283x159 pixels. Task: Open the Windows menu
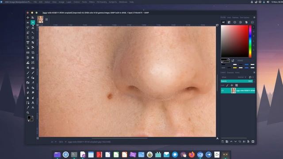[123, 2]
